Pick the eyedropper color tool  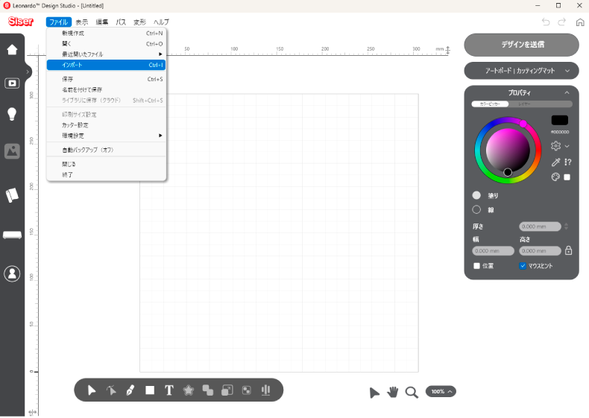pyautogui.click(x=555, y=162)
